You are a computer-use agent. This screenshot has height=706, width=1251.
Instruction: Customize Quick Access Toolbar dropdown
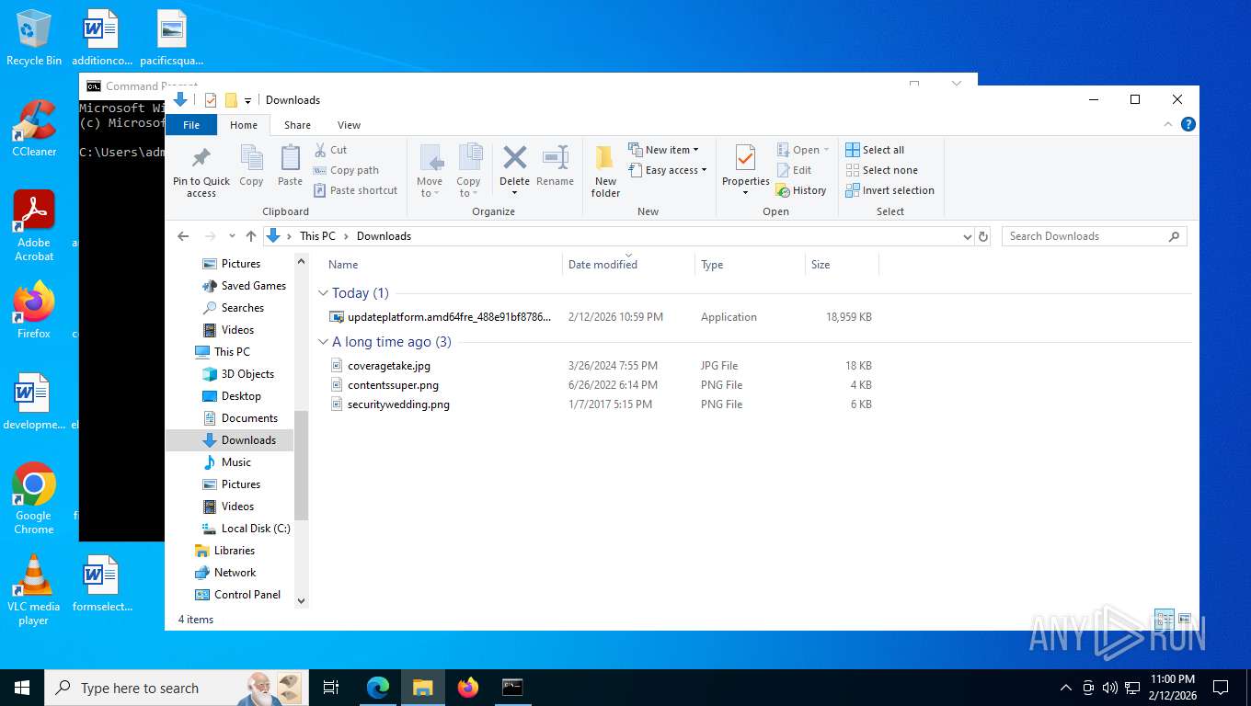point(247,101)
